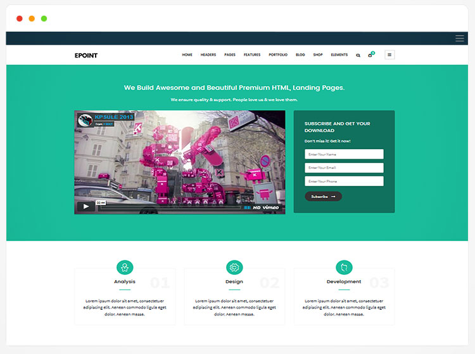Image resolution: width=475 pixels, height=354 pixels.
Task: Click the EPOINT logo link
Action: point(86,55)
